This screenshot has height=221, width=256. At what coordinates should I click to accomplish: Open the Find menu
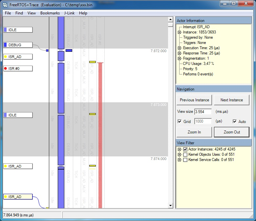19,13
